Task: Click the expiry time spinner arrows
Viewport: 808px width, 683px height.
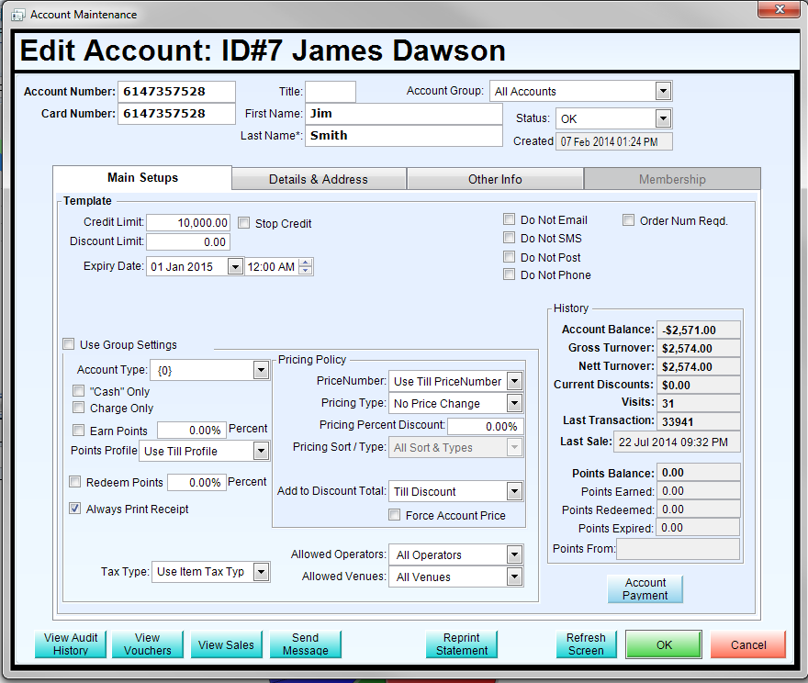Action: [306, 266]
